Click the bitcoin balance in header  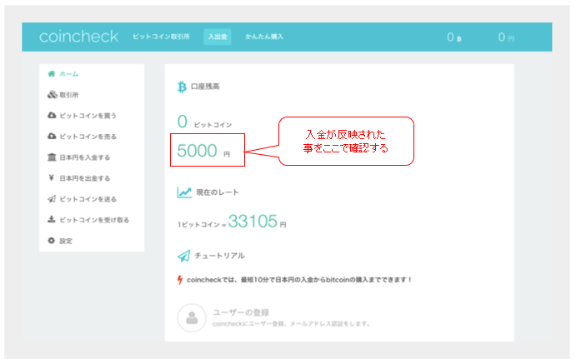point(454,37)
